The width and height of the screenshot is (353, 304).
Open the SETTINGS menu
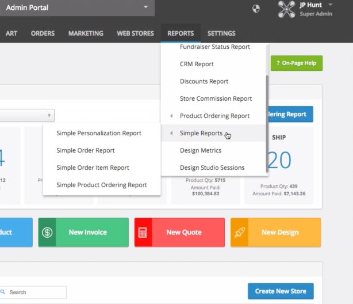pos(221,33)
